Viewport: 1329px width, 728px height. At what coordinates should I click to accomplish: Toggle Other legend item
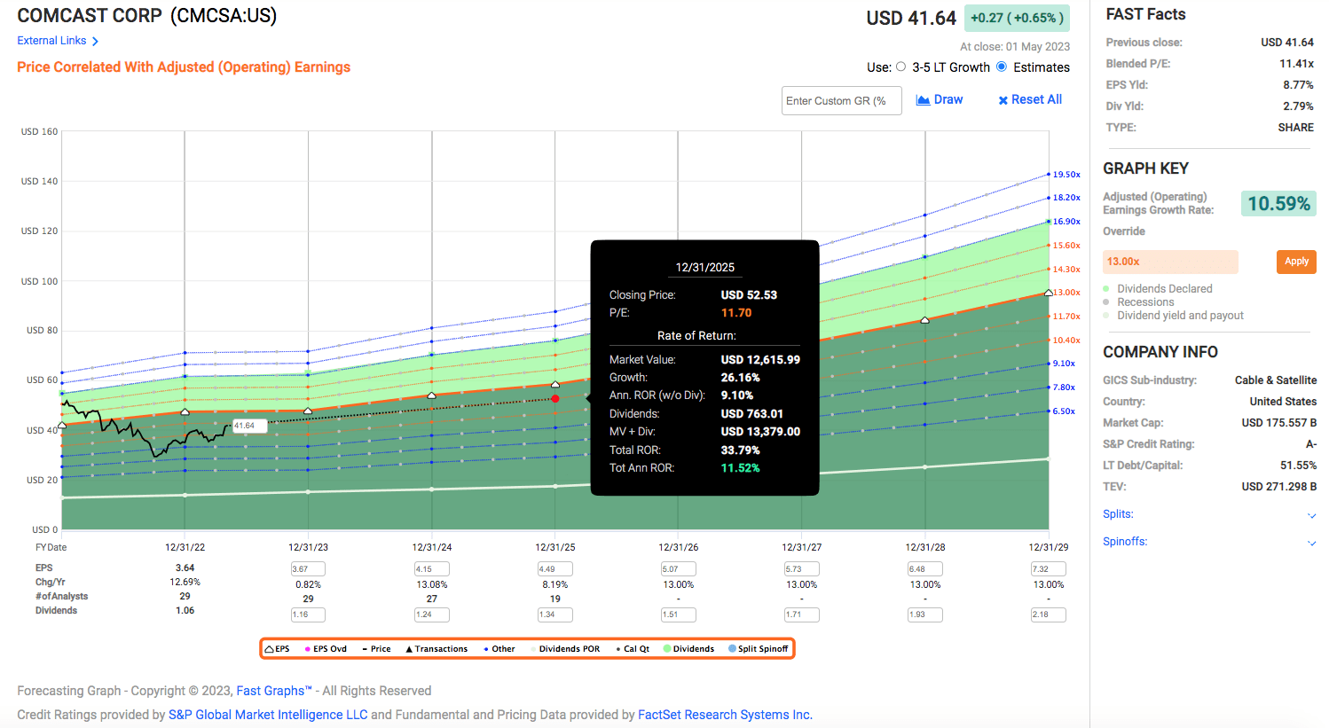pyautogui.click(x=499, y=649)
